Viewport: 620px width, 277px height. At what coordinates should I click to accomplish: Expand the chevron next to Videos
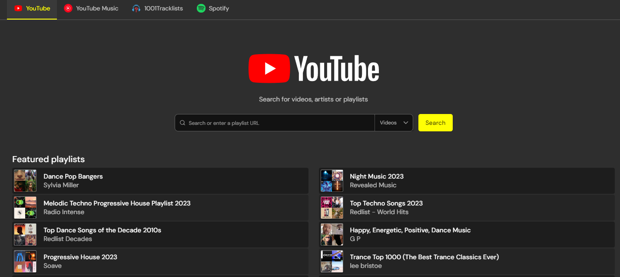point(406,123)
